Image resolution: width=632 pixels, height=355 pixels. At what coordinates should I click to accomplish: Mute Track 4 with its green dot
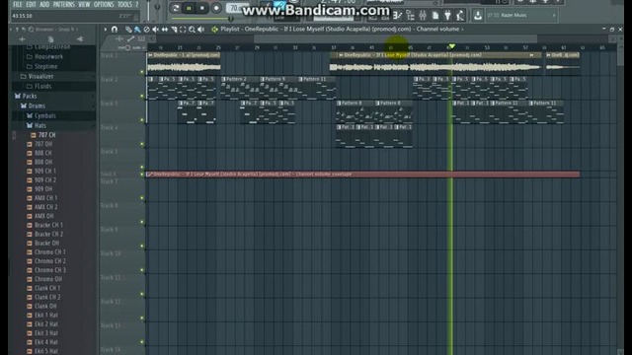point(142,144)
